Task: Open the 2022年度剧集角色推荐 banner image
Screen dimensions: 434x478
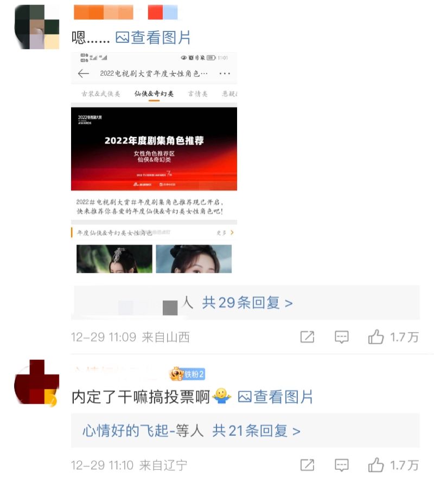Action: (x=154, y=148)
